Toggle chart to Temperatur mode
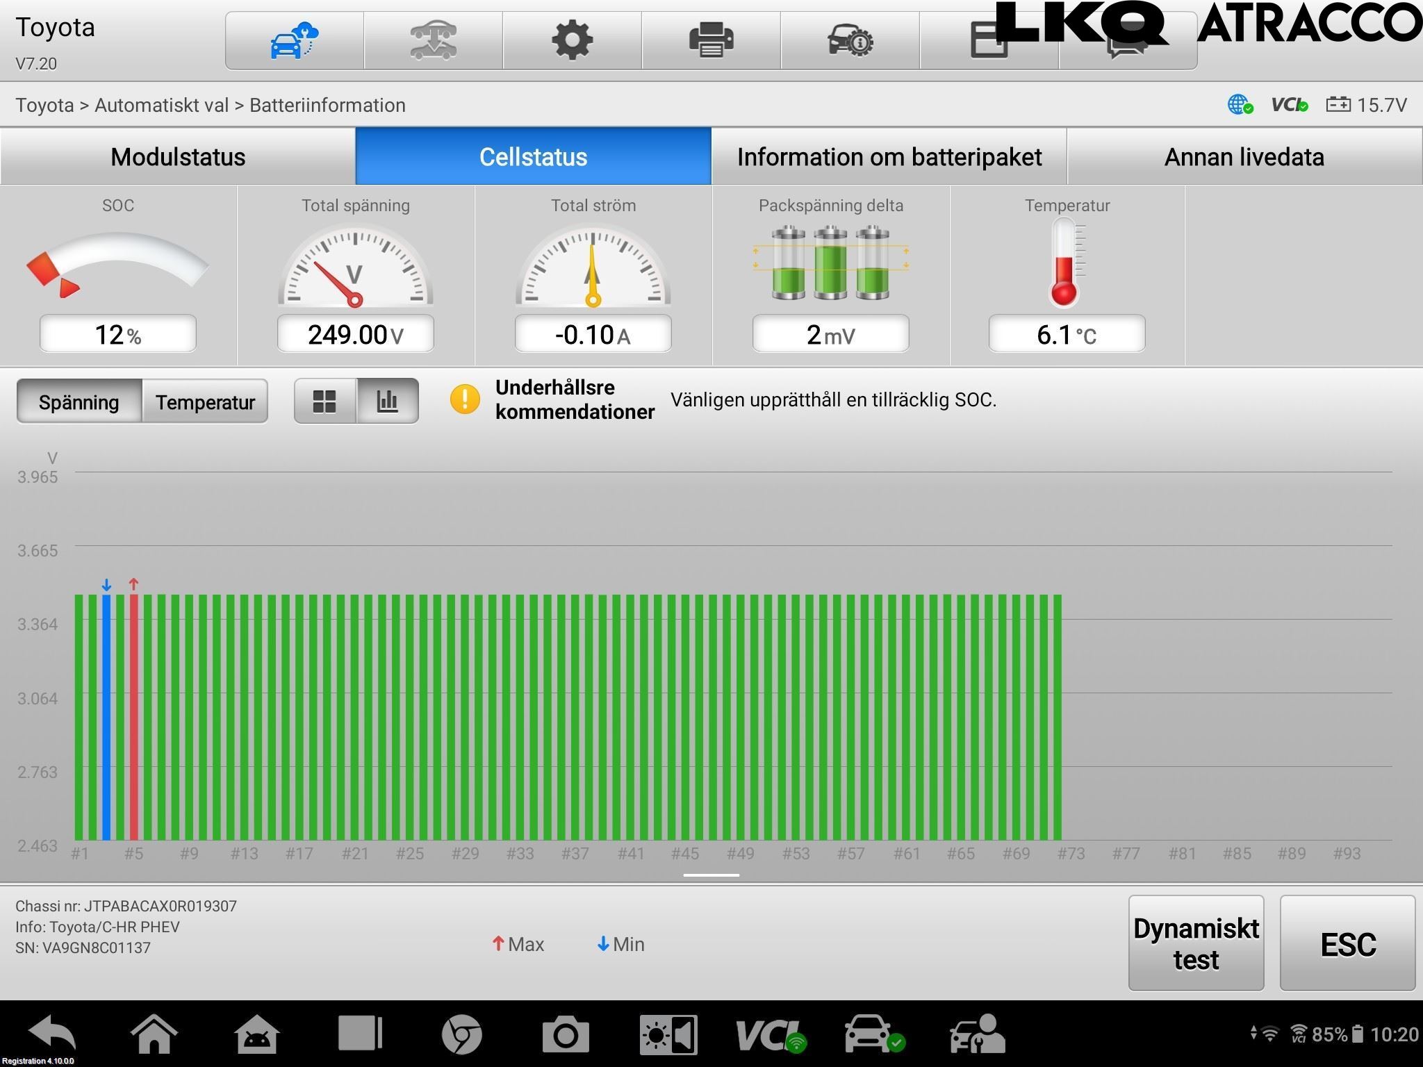 click(205, 402)
